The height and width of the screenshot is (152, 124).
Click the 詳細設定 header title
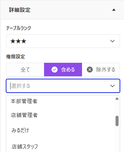click(x=20, y=10)
